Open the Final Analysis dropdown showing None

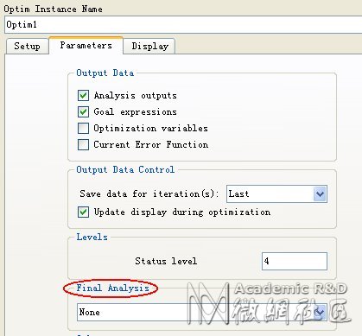tap(202, 312)
